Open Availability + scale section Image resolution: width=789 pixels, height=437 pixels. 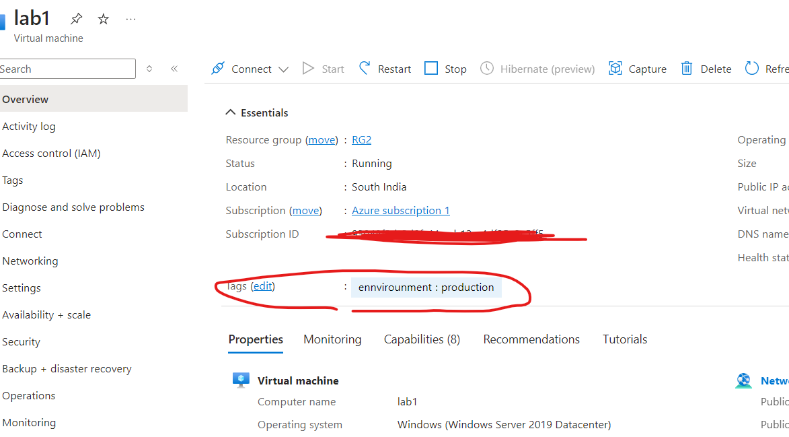pos(46,314)
